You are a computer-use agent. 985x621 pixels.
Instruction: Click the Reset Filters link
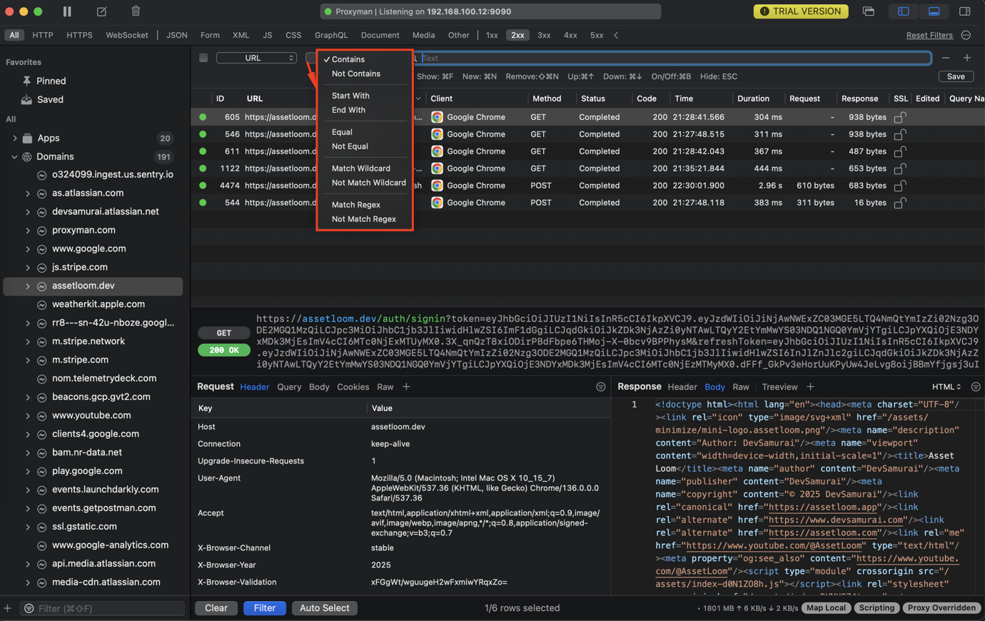(x=929, y=35)
